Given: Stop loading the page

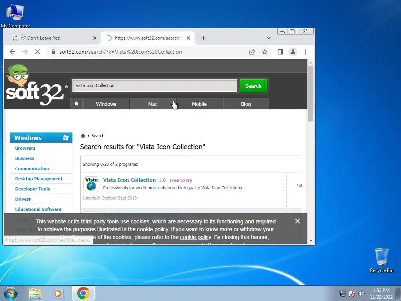Looking at the screenshot, I should tap(37, 52).
